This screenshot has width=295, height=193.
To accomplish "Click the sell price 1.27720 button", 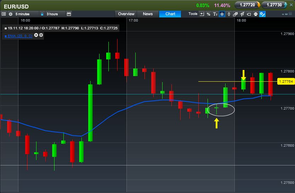I will click(x=247, y=5).
